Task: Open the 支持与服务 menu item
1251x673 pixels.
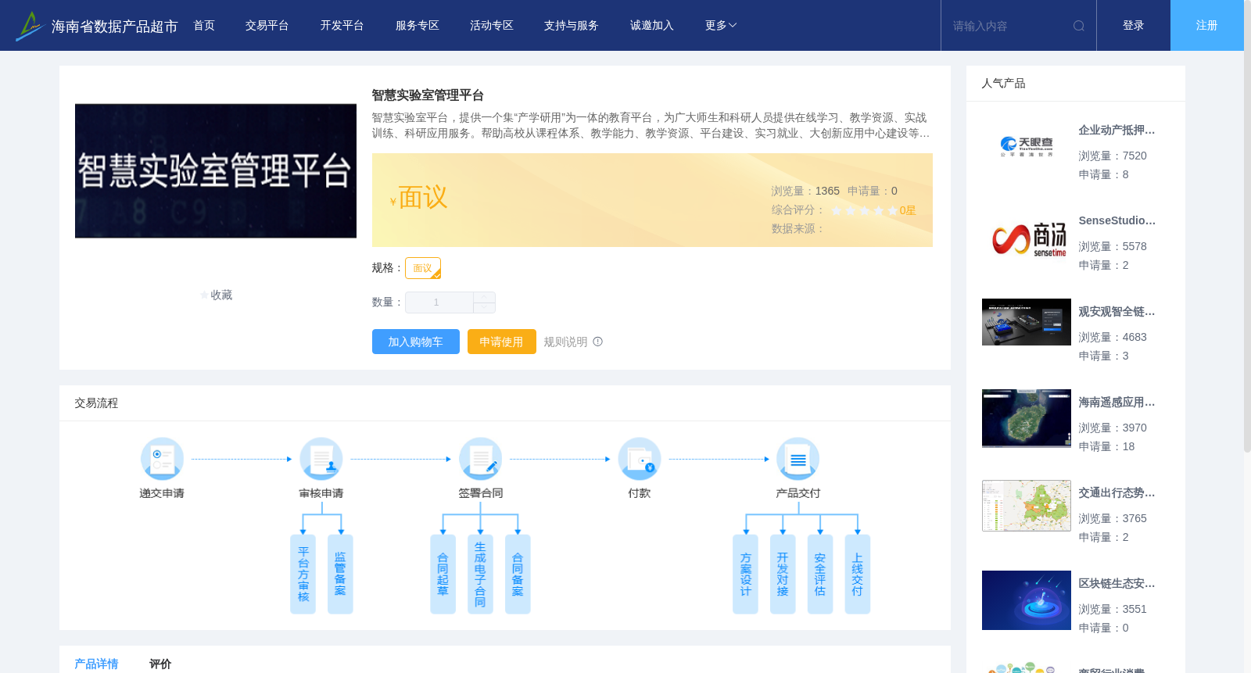Action: pos(572,26)
